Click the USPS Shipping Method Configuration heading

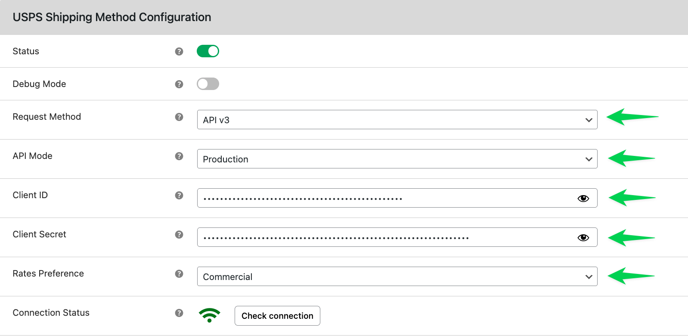pos(112,17)
